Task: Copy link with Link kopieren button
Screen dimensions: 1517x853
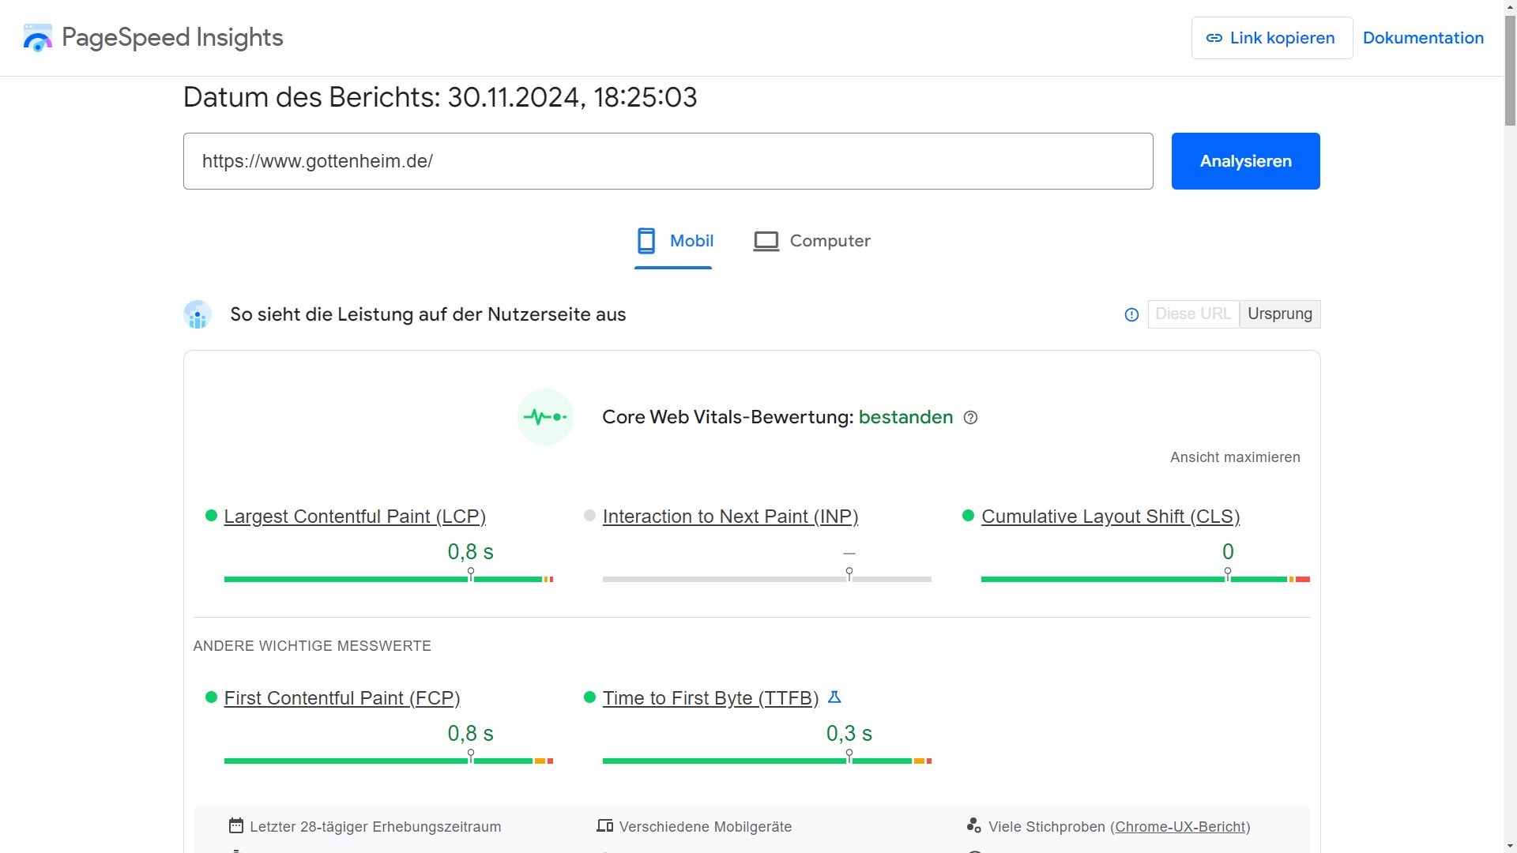Action: point(1271,38)
